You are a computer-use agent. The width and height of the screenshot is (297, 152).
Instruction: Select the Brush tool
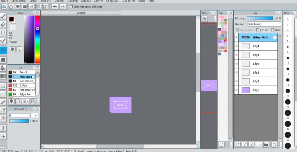pos(3,16)
